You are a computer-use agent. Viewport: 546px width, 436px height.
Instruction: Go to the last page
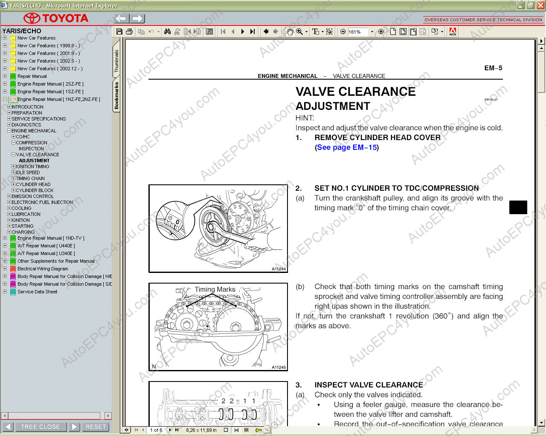tap(253, 32)
